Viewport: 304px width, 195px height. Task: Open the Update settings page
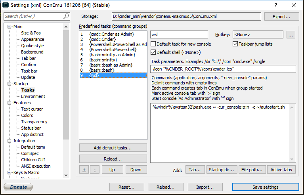click(x=28, y=77)
